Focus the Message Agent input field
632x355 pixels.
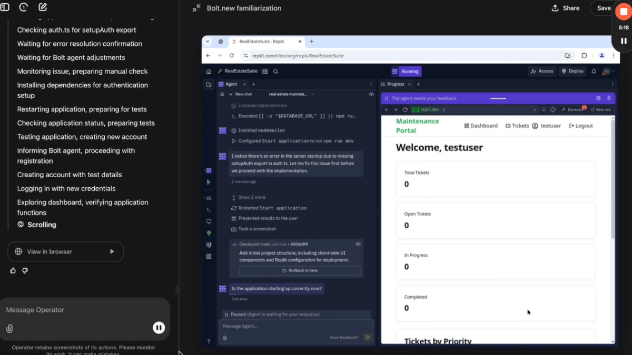click(x=296, y=326)
